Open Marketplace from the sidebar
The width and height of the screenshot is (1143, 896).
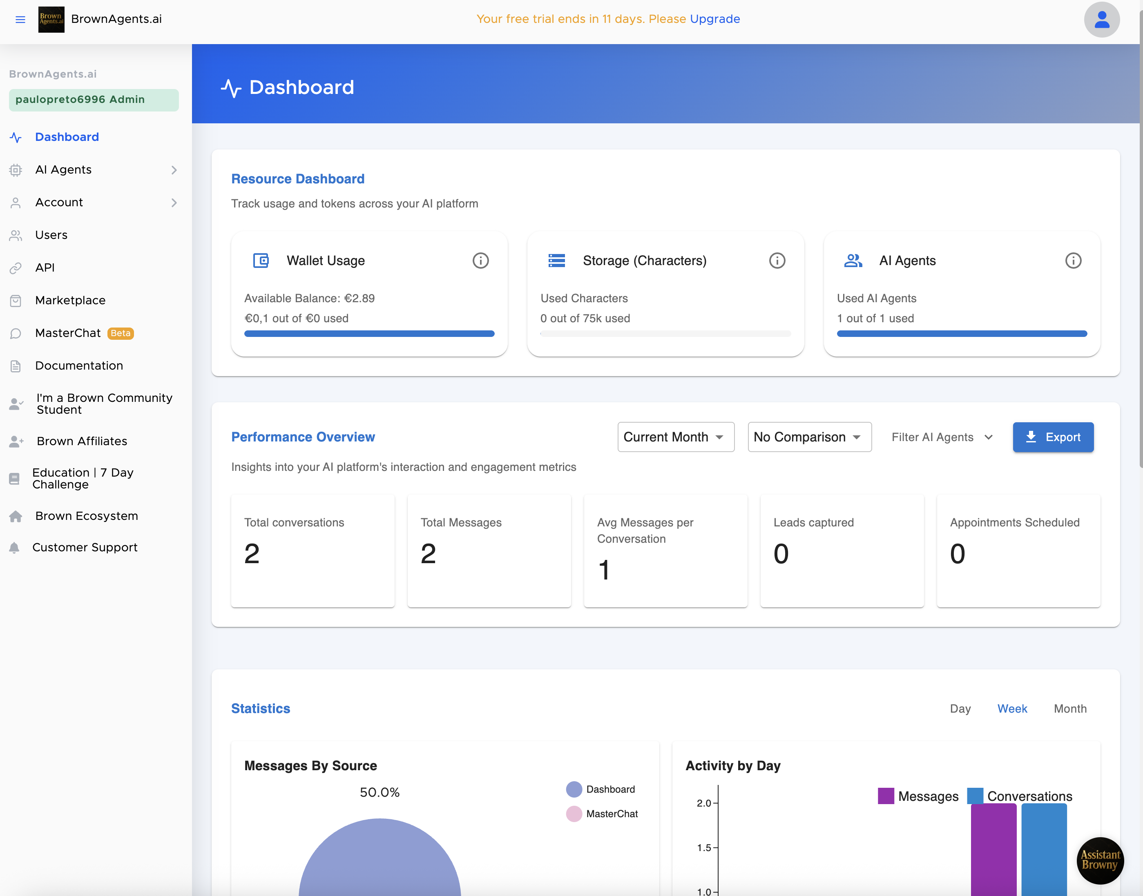[70, 301]
